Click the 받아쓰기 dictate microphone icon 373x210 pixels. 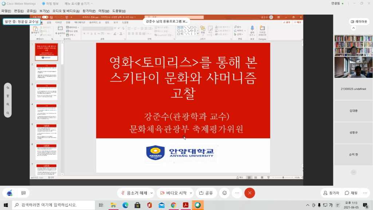pyautogui.click(x=252, y=29)
